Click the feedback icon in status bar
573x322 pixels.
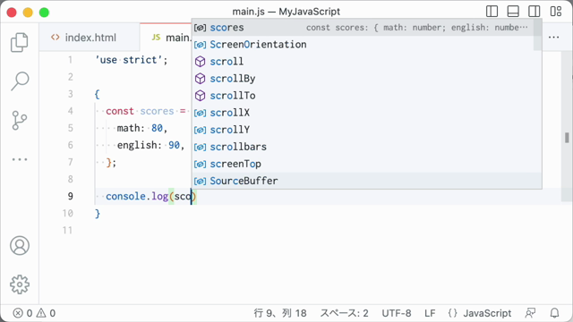click(530, 313)
